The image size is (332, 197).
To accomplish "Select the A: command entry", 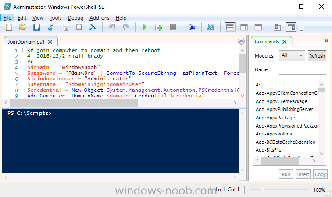I will (258, 85).
